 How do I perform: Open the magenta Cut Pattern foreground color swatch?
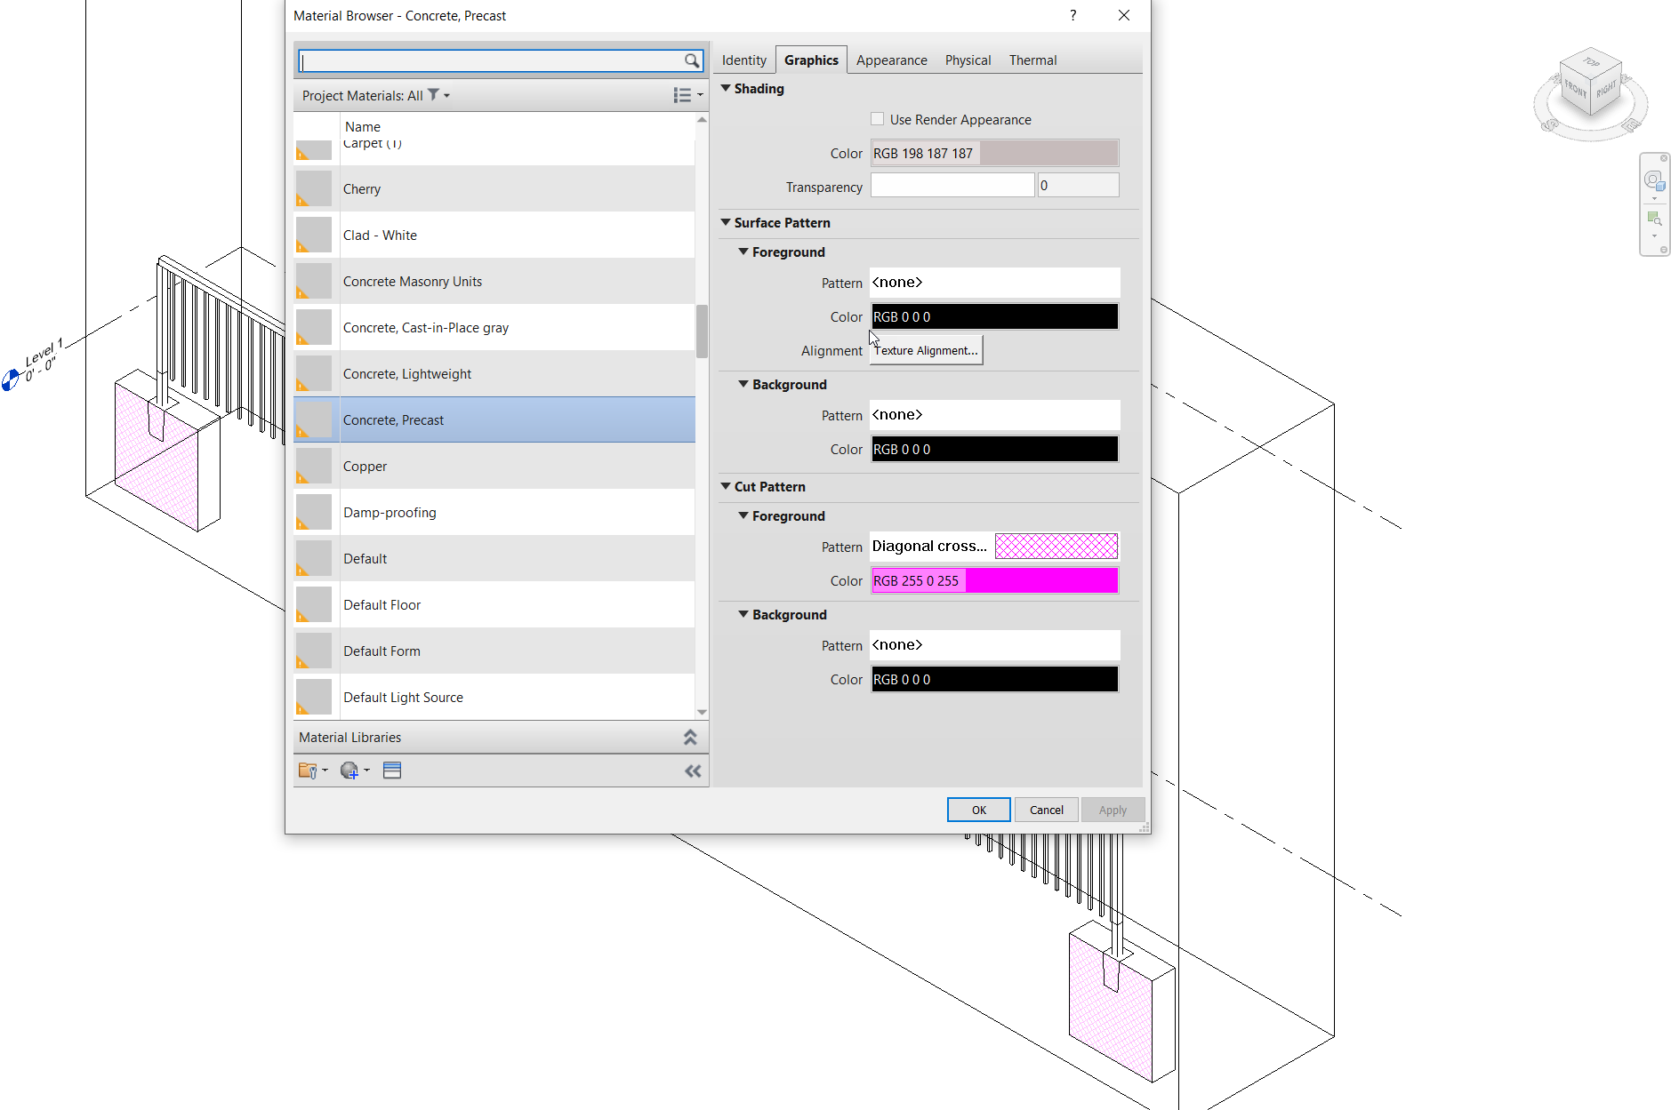pyautogui.click(x=1040, y=580)
